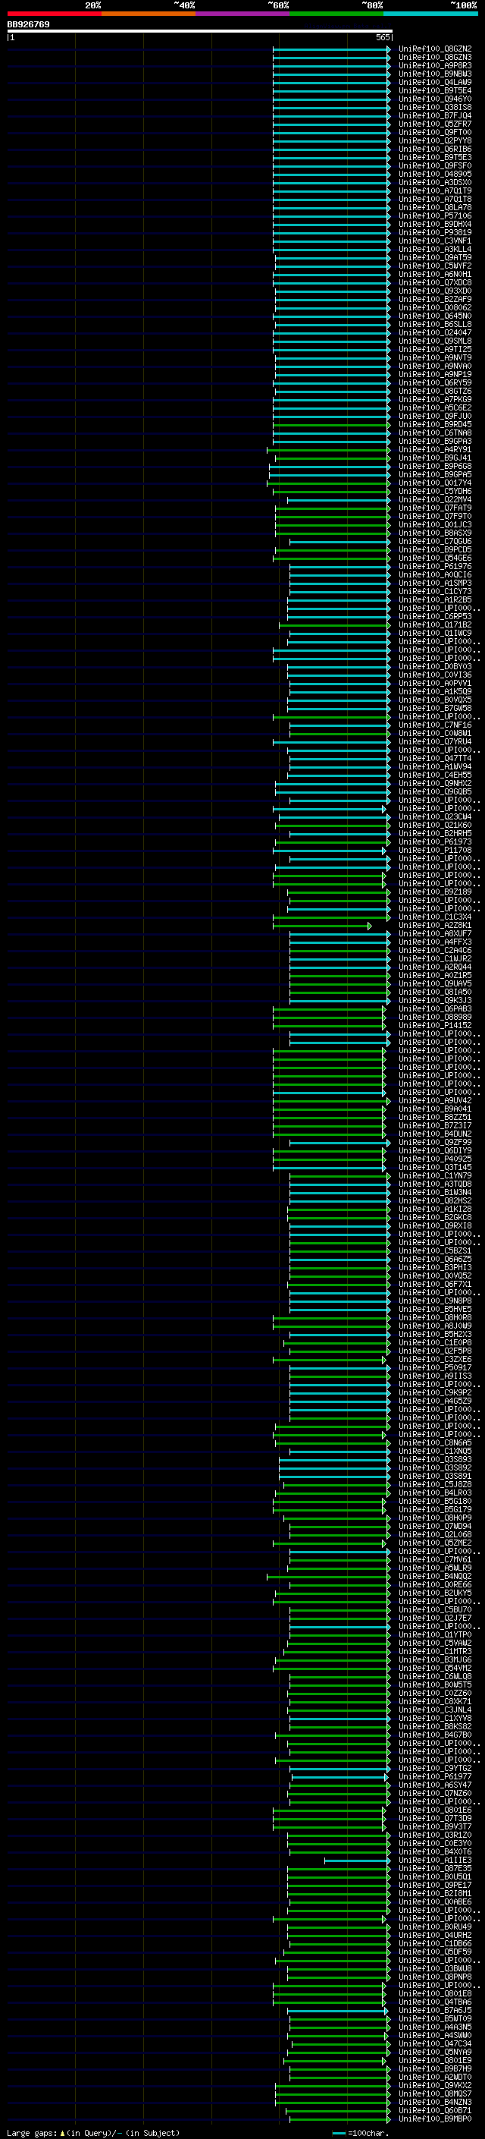The image size is (485, 2139).
Task: Select the UniRef100_Q9ZF99 label
Action: click(435, 1143)
